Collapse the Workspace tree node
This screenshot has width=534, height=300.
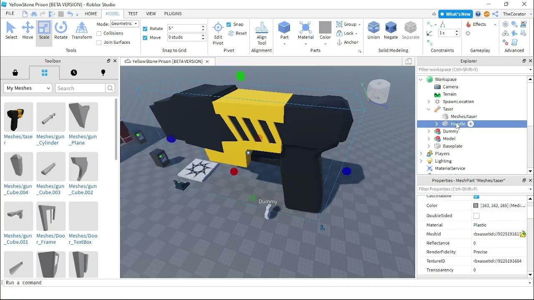tap(421, 79)
